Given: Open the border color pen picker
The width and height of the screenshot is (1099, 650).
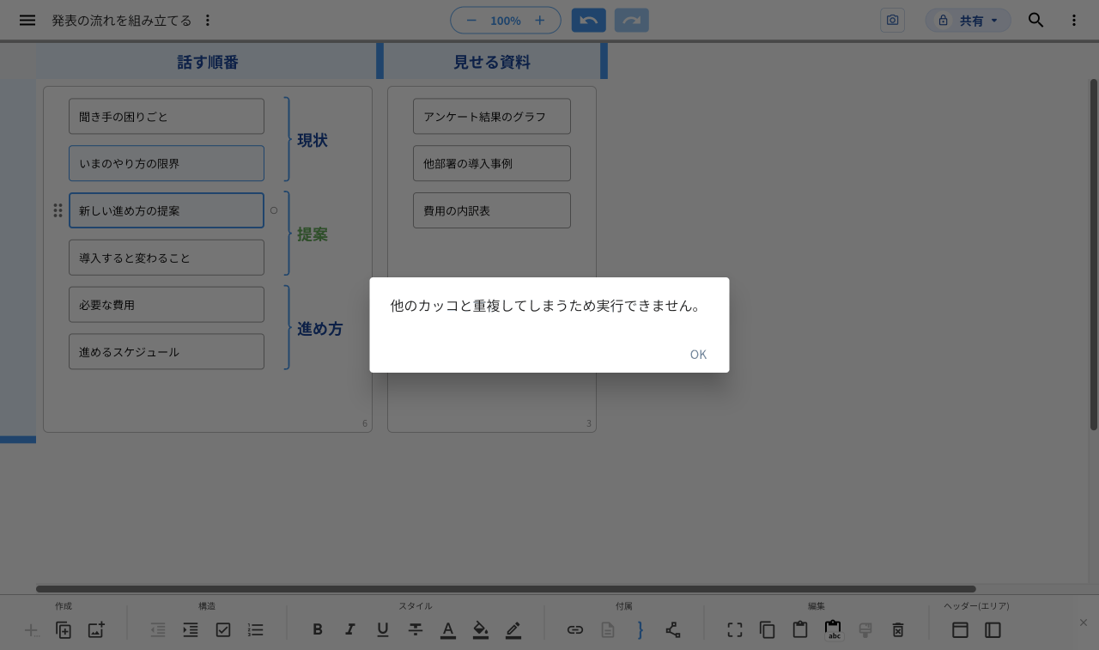Looking at the screenshot, I should [x=513, y=630].
